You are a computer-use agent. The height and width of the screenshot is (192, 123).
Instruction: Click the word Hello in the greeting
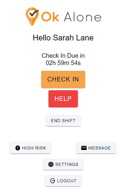(x=42, y=38)
